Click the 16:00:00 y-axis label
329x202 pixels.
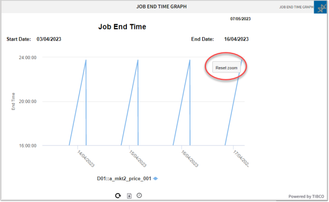(28, 145)
